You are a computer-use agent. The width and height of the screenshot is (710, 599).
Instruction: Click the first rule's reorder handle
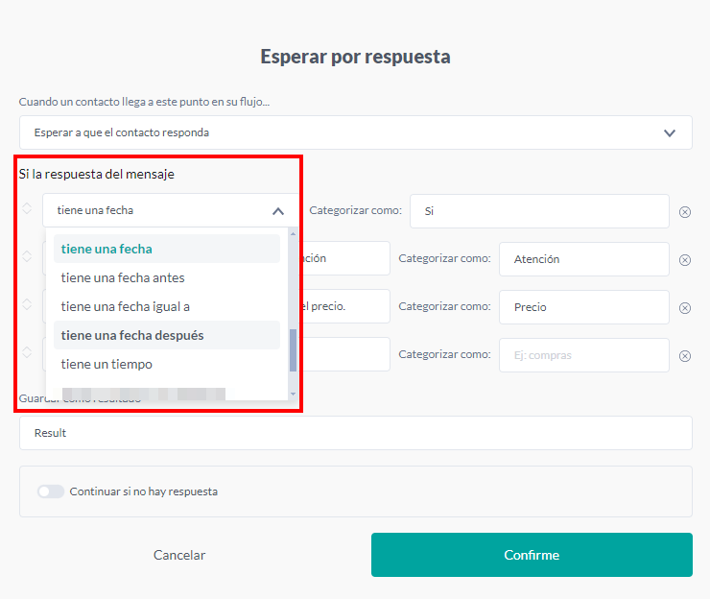click(27, 208)
